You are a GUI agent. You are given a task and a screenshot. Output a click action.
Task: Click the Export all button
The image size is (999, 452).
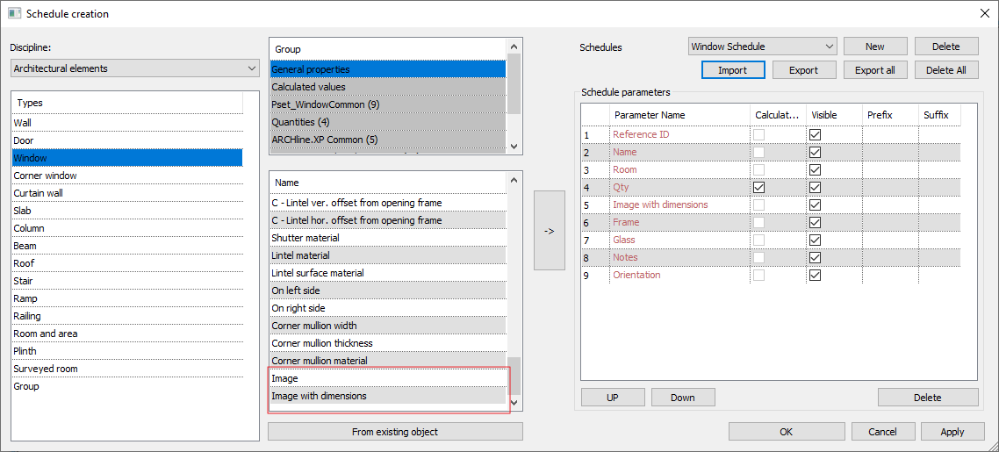874,70
